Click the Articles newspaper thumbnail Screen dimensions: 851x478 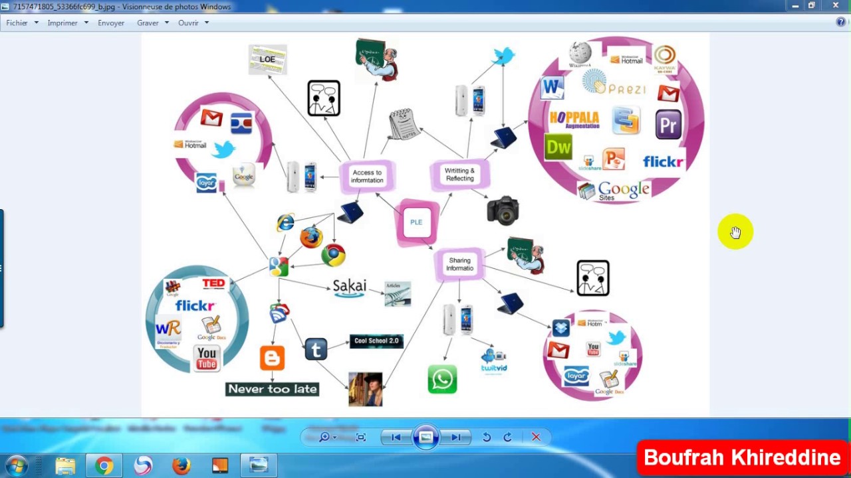[x=398, y=294]
